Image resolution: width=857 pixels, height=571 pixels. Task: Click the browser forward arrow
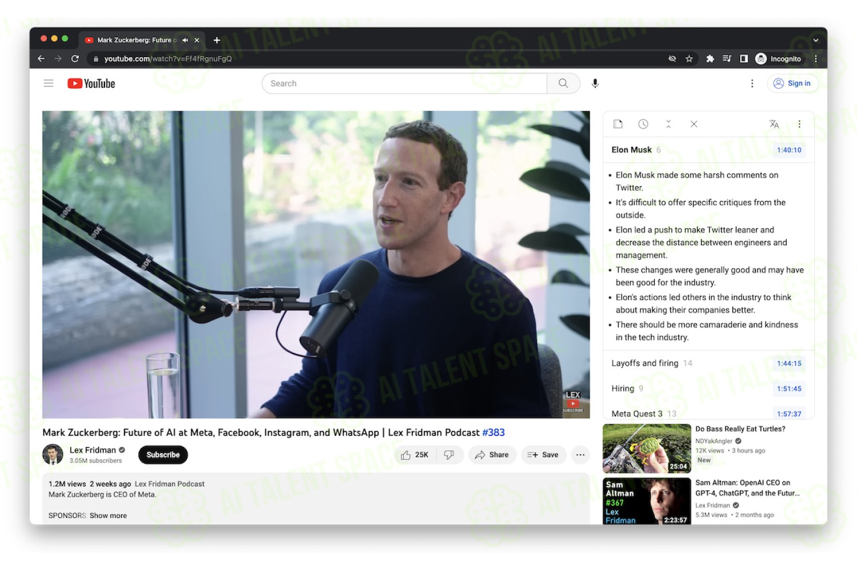coord(58,58)
